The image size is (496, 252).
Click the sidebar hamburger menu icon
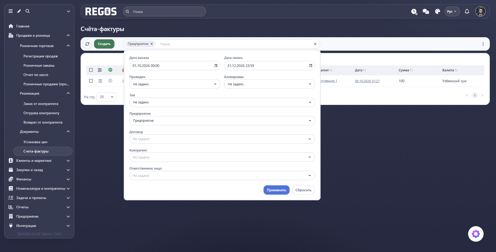tap(11, 11)
